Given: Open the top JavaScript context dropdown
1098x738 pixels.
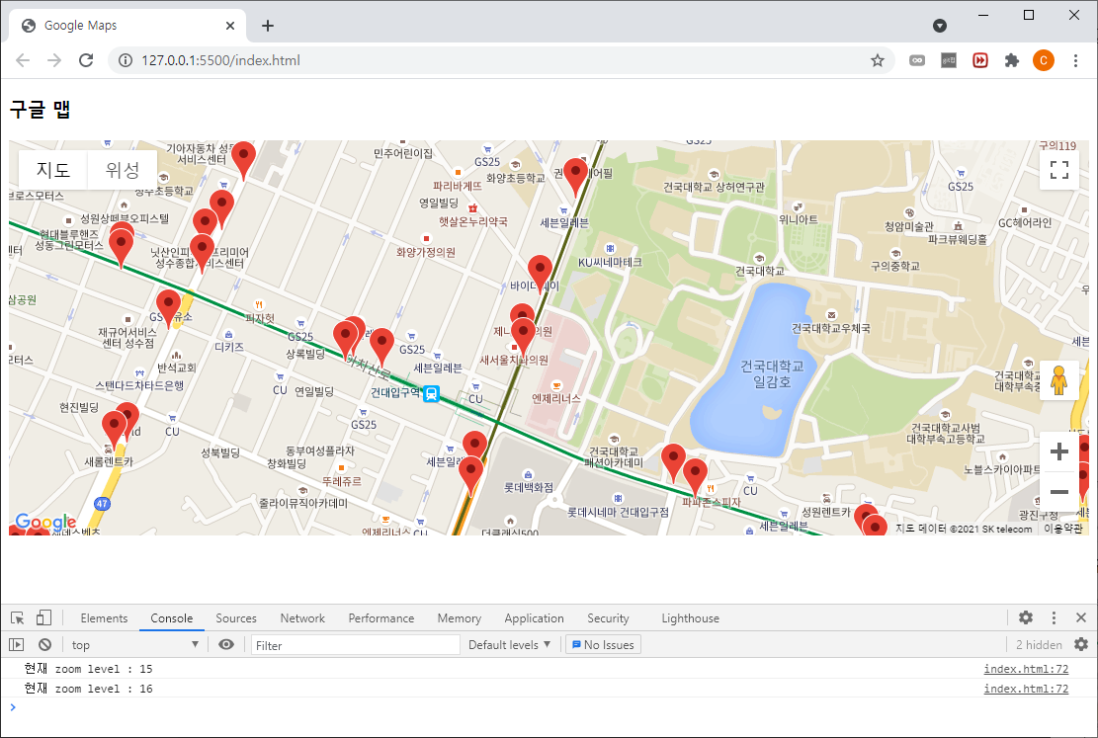Looking at the screenshot, I should (135, 645).
